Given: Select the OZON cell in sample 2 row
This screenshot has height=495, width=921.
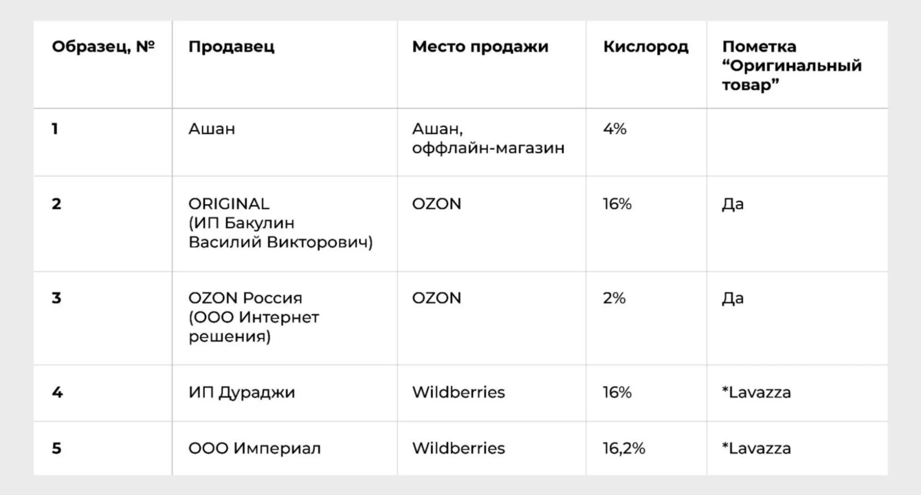Looking at the screenshot, I should (436, 204).
